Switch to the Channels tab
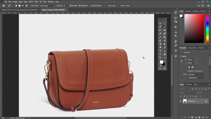 pos(189,85)
